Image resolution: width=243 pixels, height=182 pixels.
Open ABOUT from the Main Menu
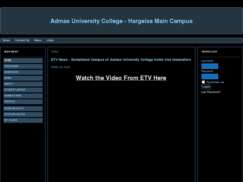point(23,84)
